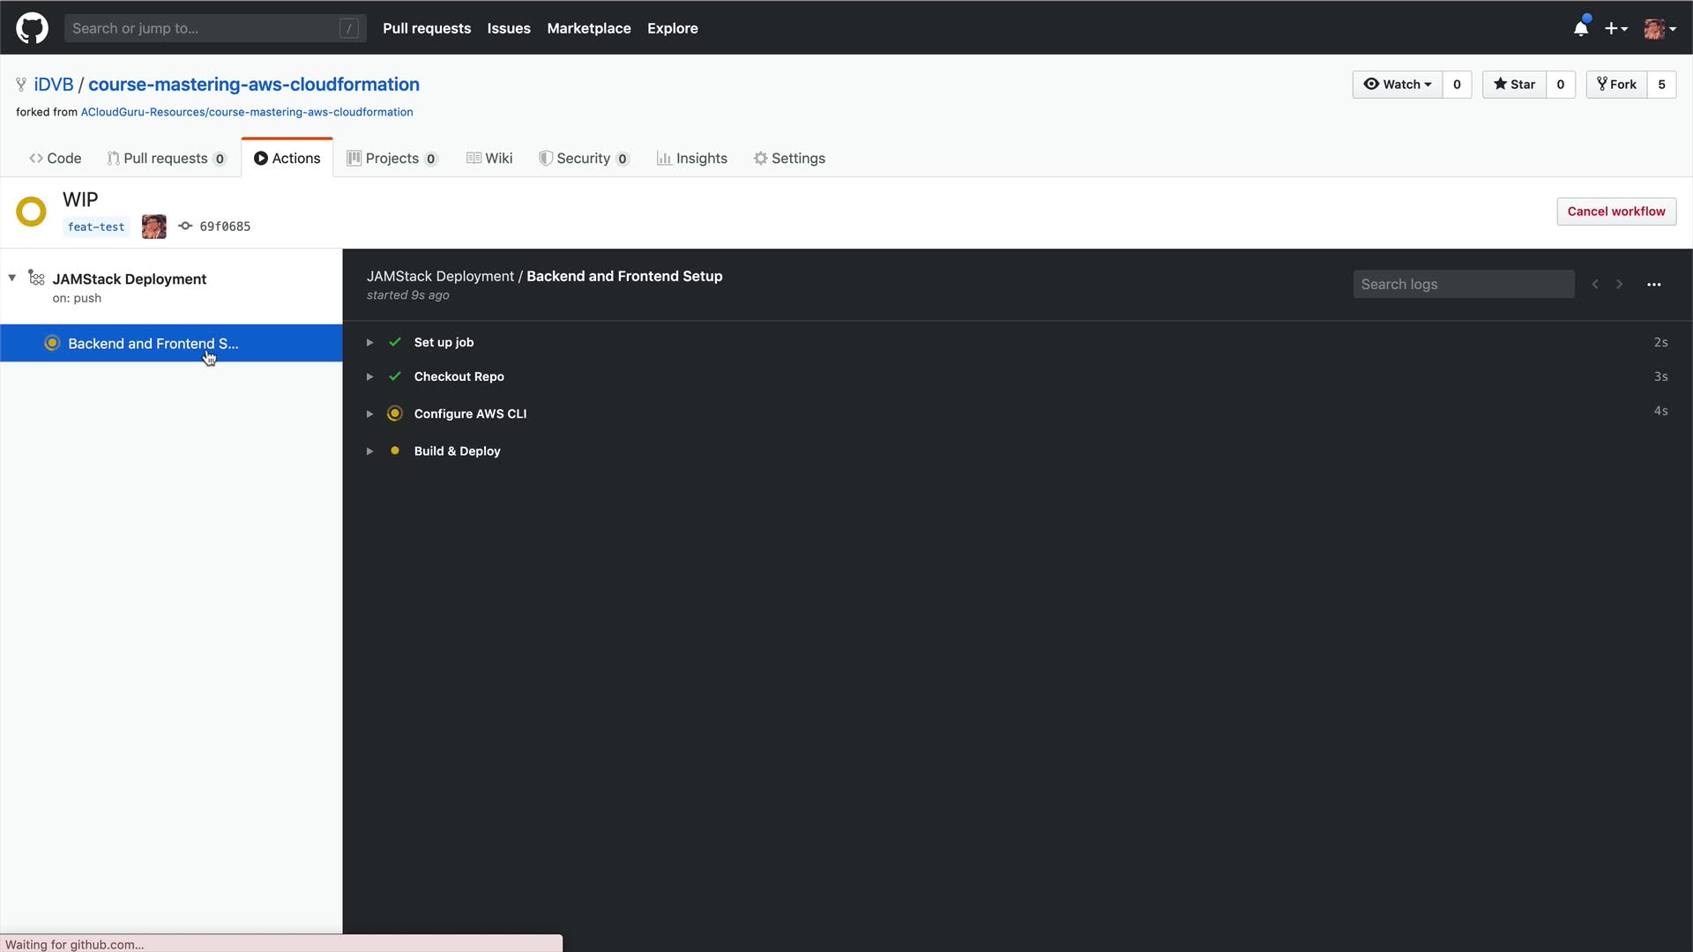The image size is (1693, 952).
Task: Open the Settings tab
Action: (x=789, y=159)
